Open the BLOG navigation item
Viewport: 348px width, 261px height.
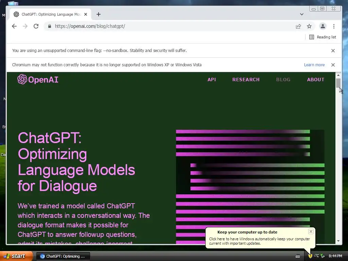click(283, 80)
